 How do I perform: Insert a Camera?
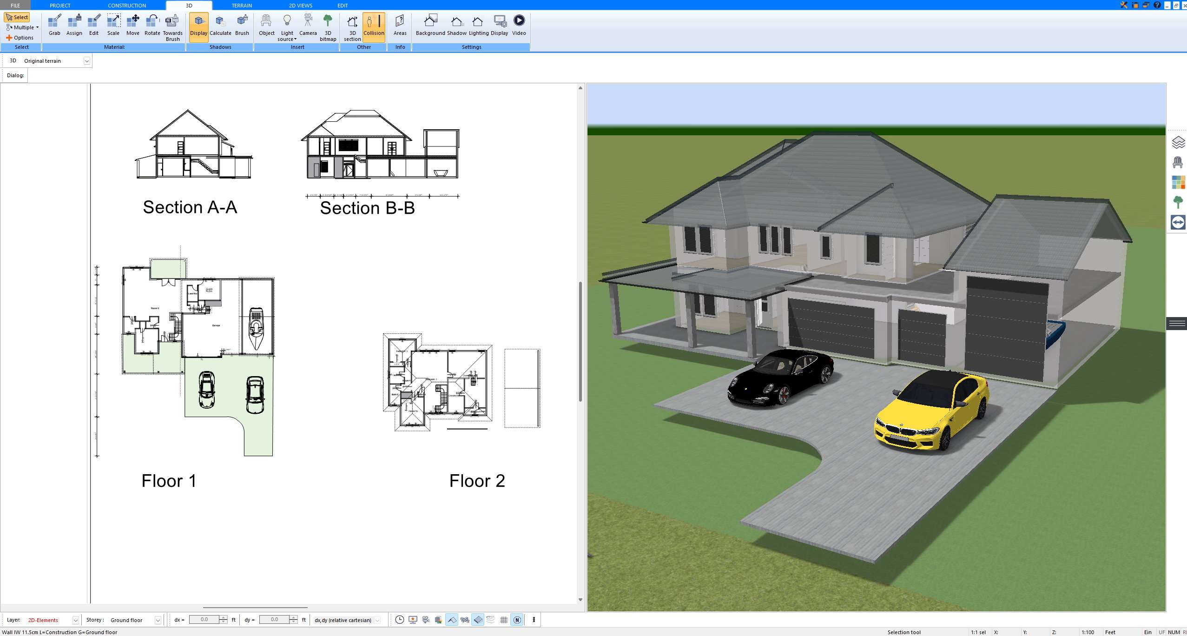tap(308, 25)
